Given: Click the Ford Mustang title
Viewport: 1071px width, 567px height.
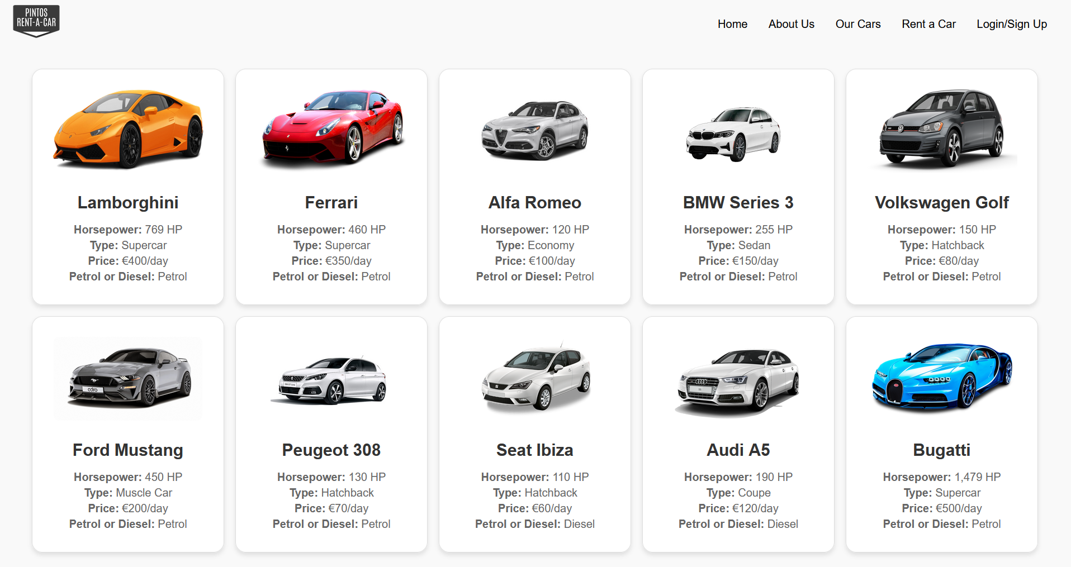Looking at the screenshot, I should (x=128, y=450).
